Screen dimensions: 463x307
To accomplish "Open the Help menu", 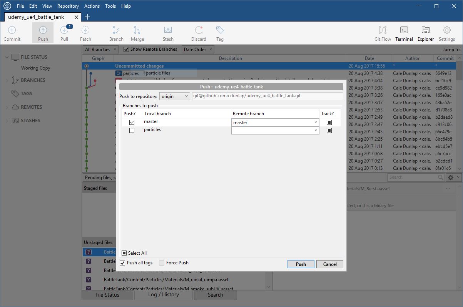I will 126,6.
